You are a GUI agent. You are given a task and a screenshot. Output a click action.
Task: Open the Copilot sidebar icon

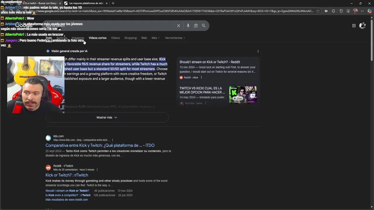coord(370,11)
